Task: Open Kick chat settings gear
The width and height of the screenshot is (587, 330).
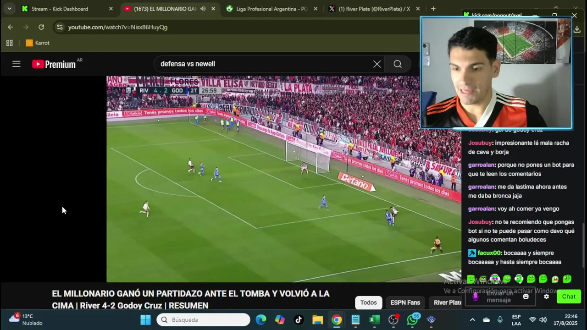Action: (x=546, y=297)
